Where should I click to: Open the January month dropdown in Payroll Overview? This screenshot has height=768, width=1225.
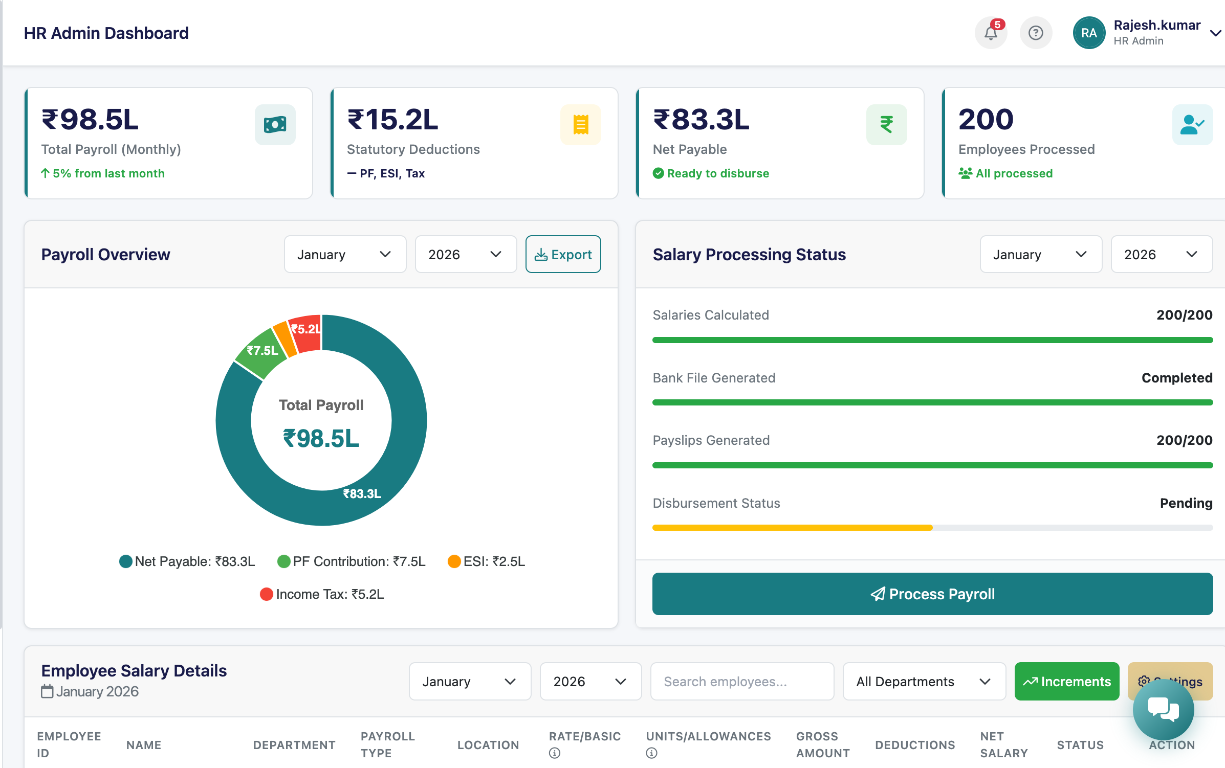345,254
